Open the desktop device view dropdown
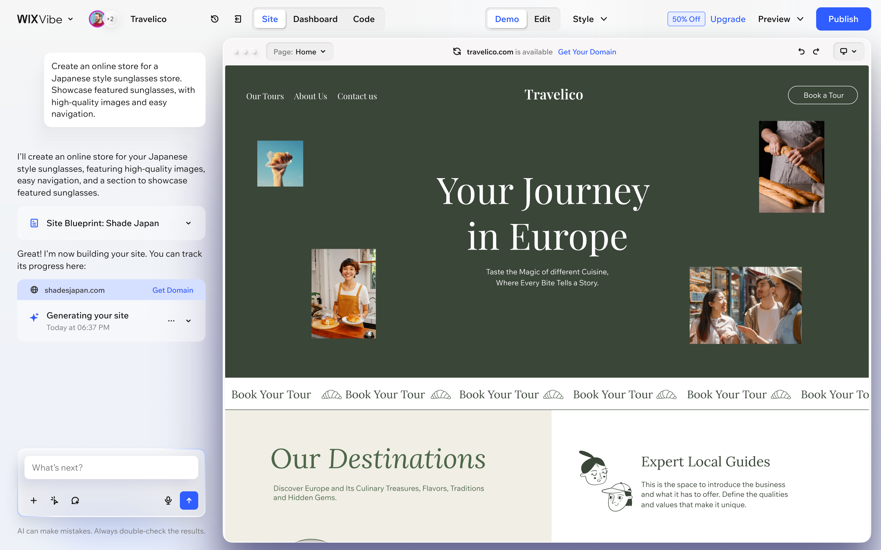The image size is (881, 550). point(848,52)
